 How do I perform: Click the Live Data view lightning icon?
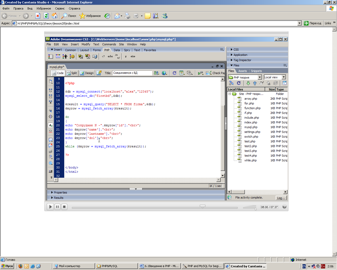(99, 73)
